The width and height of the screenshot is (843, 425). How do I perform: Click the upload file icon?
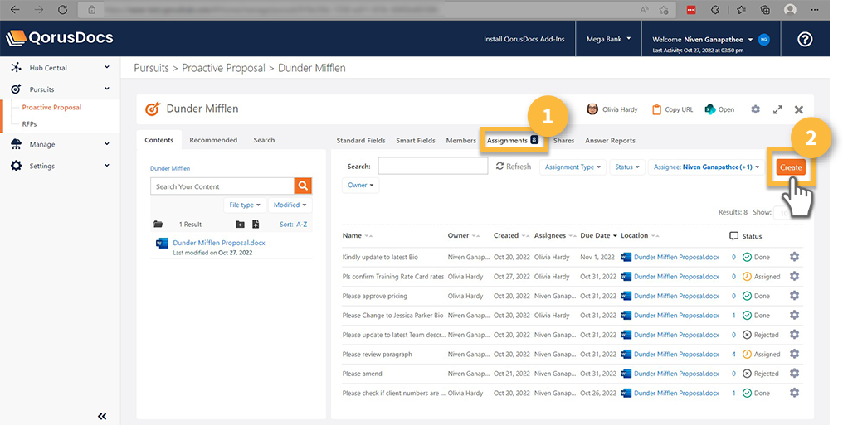click(256, 225)
